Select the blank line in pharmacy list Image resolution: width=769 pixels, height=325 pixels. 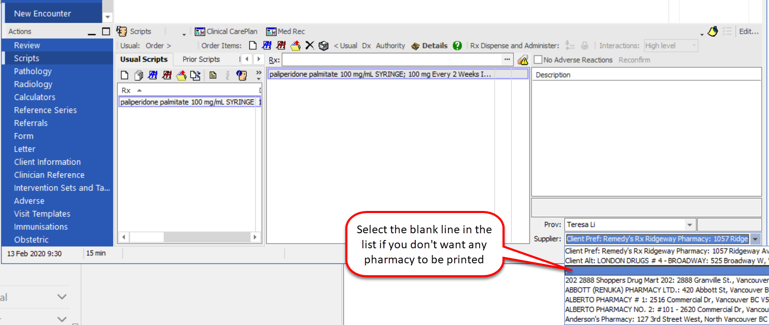click(666, 271)
